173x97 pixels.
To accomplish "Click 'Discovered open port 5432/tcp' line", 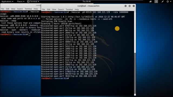I will pyautogui.click(x=69, y=46).
